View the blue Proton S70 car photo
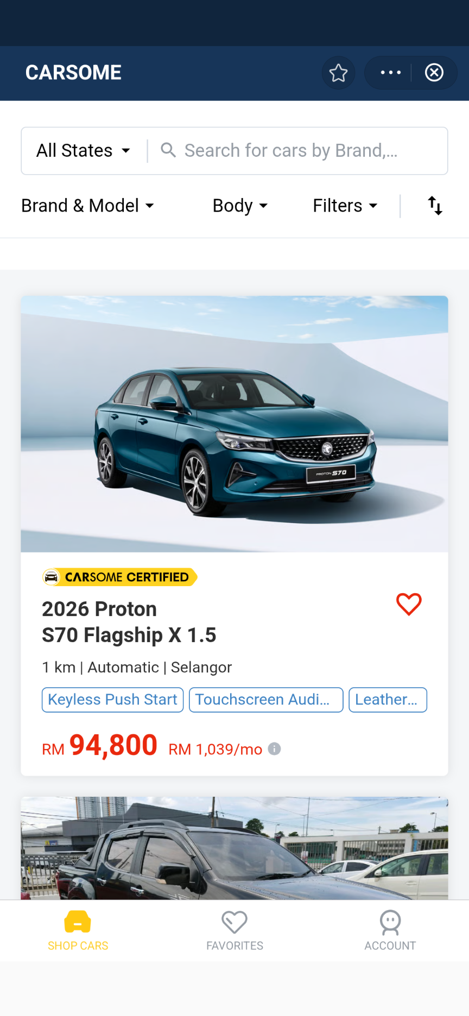The height and width of the screenshot is (1016, 469). point(234,424)
